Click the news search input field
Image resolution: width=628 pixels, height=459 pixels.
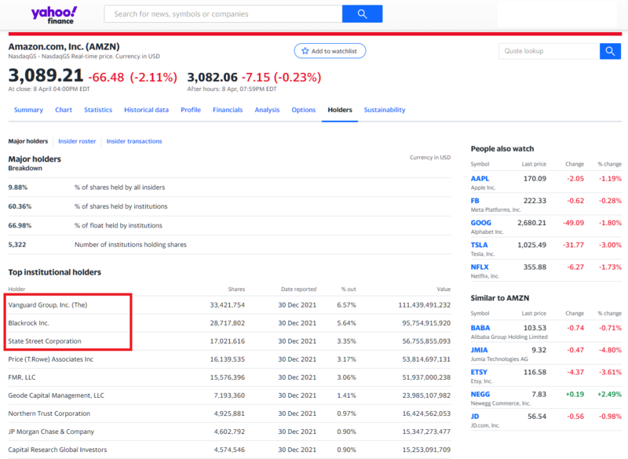[x=222, y=13]
